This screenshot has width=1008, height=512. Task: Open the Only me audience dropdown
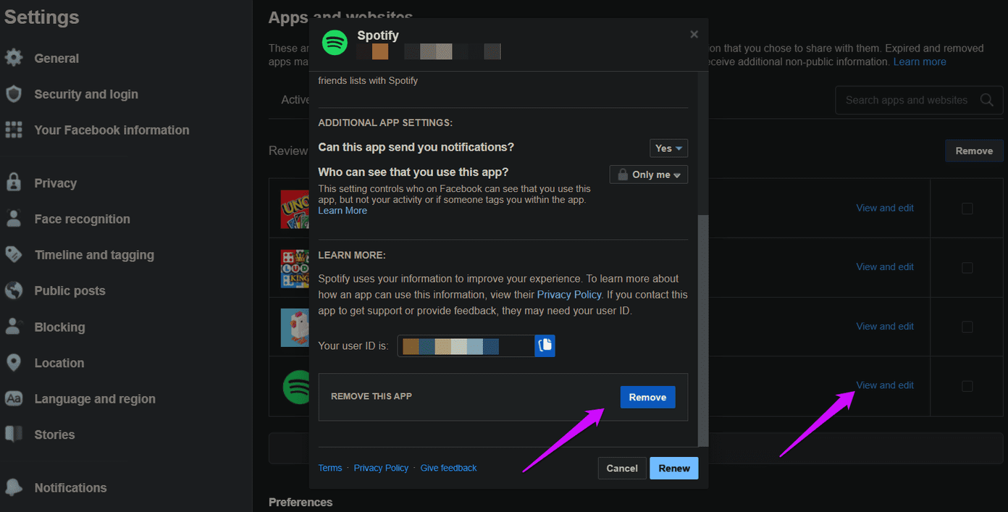[x=648, y=175]
